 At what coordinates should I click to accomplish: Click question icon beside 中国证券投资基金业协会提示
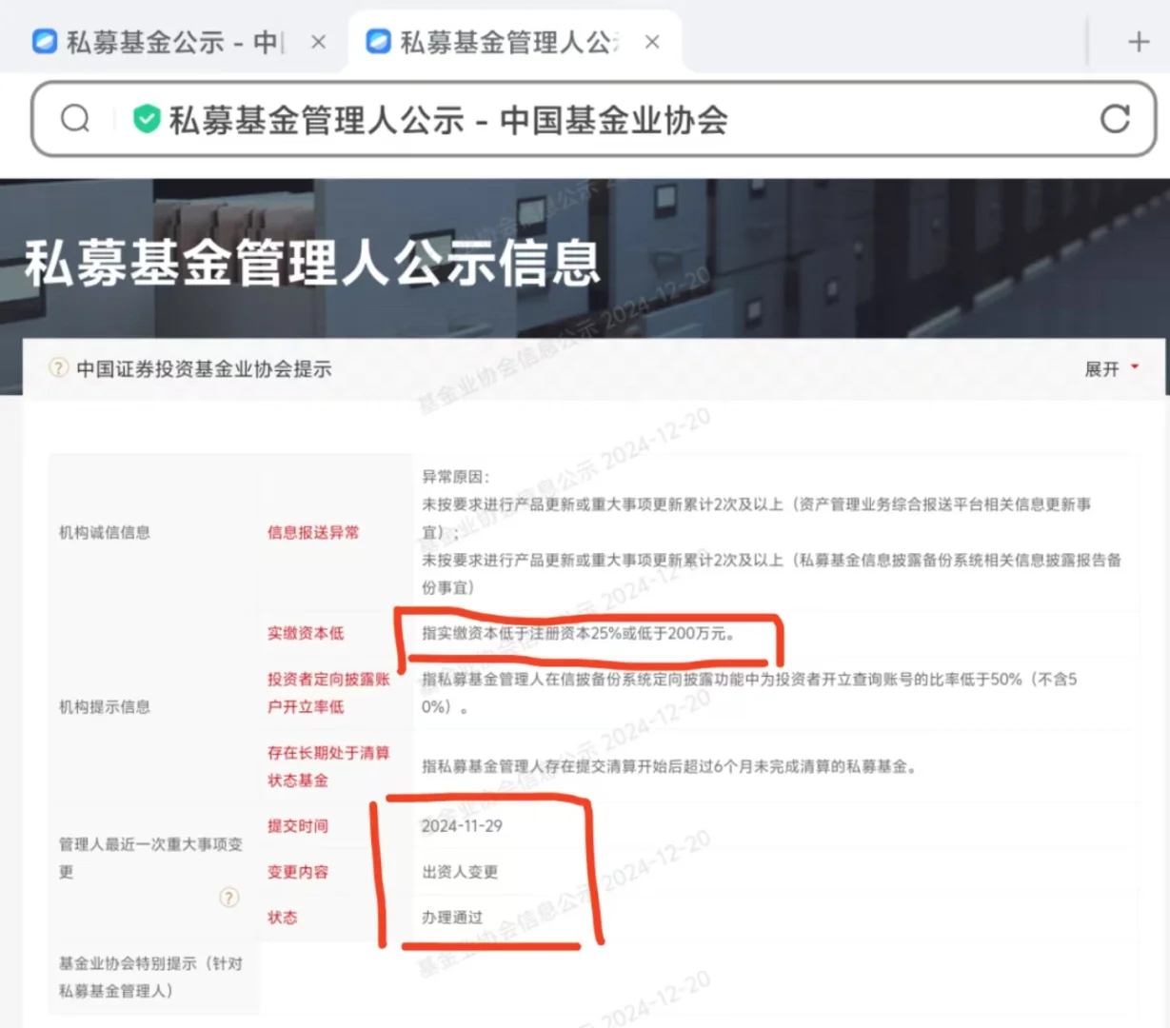pos(59,368)
